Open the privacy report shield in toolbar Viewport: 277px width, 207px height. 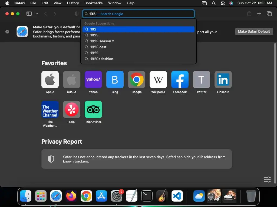coord(77,14)
